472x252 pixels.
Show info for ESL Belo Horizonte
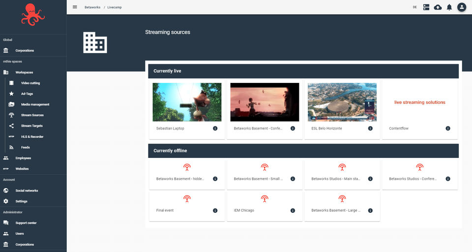(370, 128)
